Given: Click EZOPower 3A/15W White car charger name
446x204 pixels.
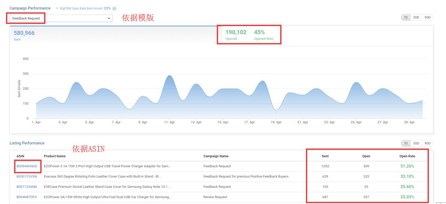Looking at the screenshot, I should tap(108, 197).
